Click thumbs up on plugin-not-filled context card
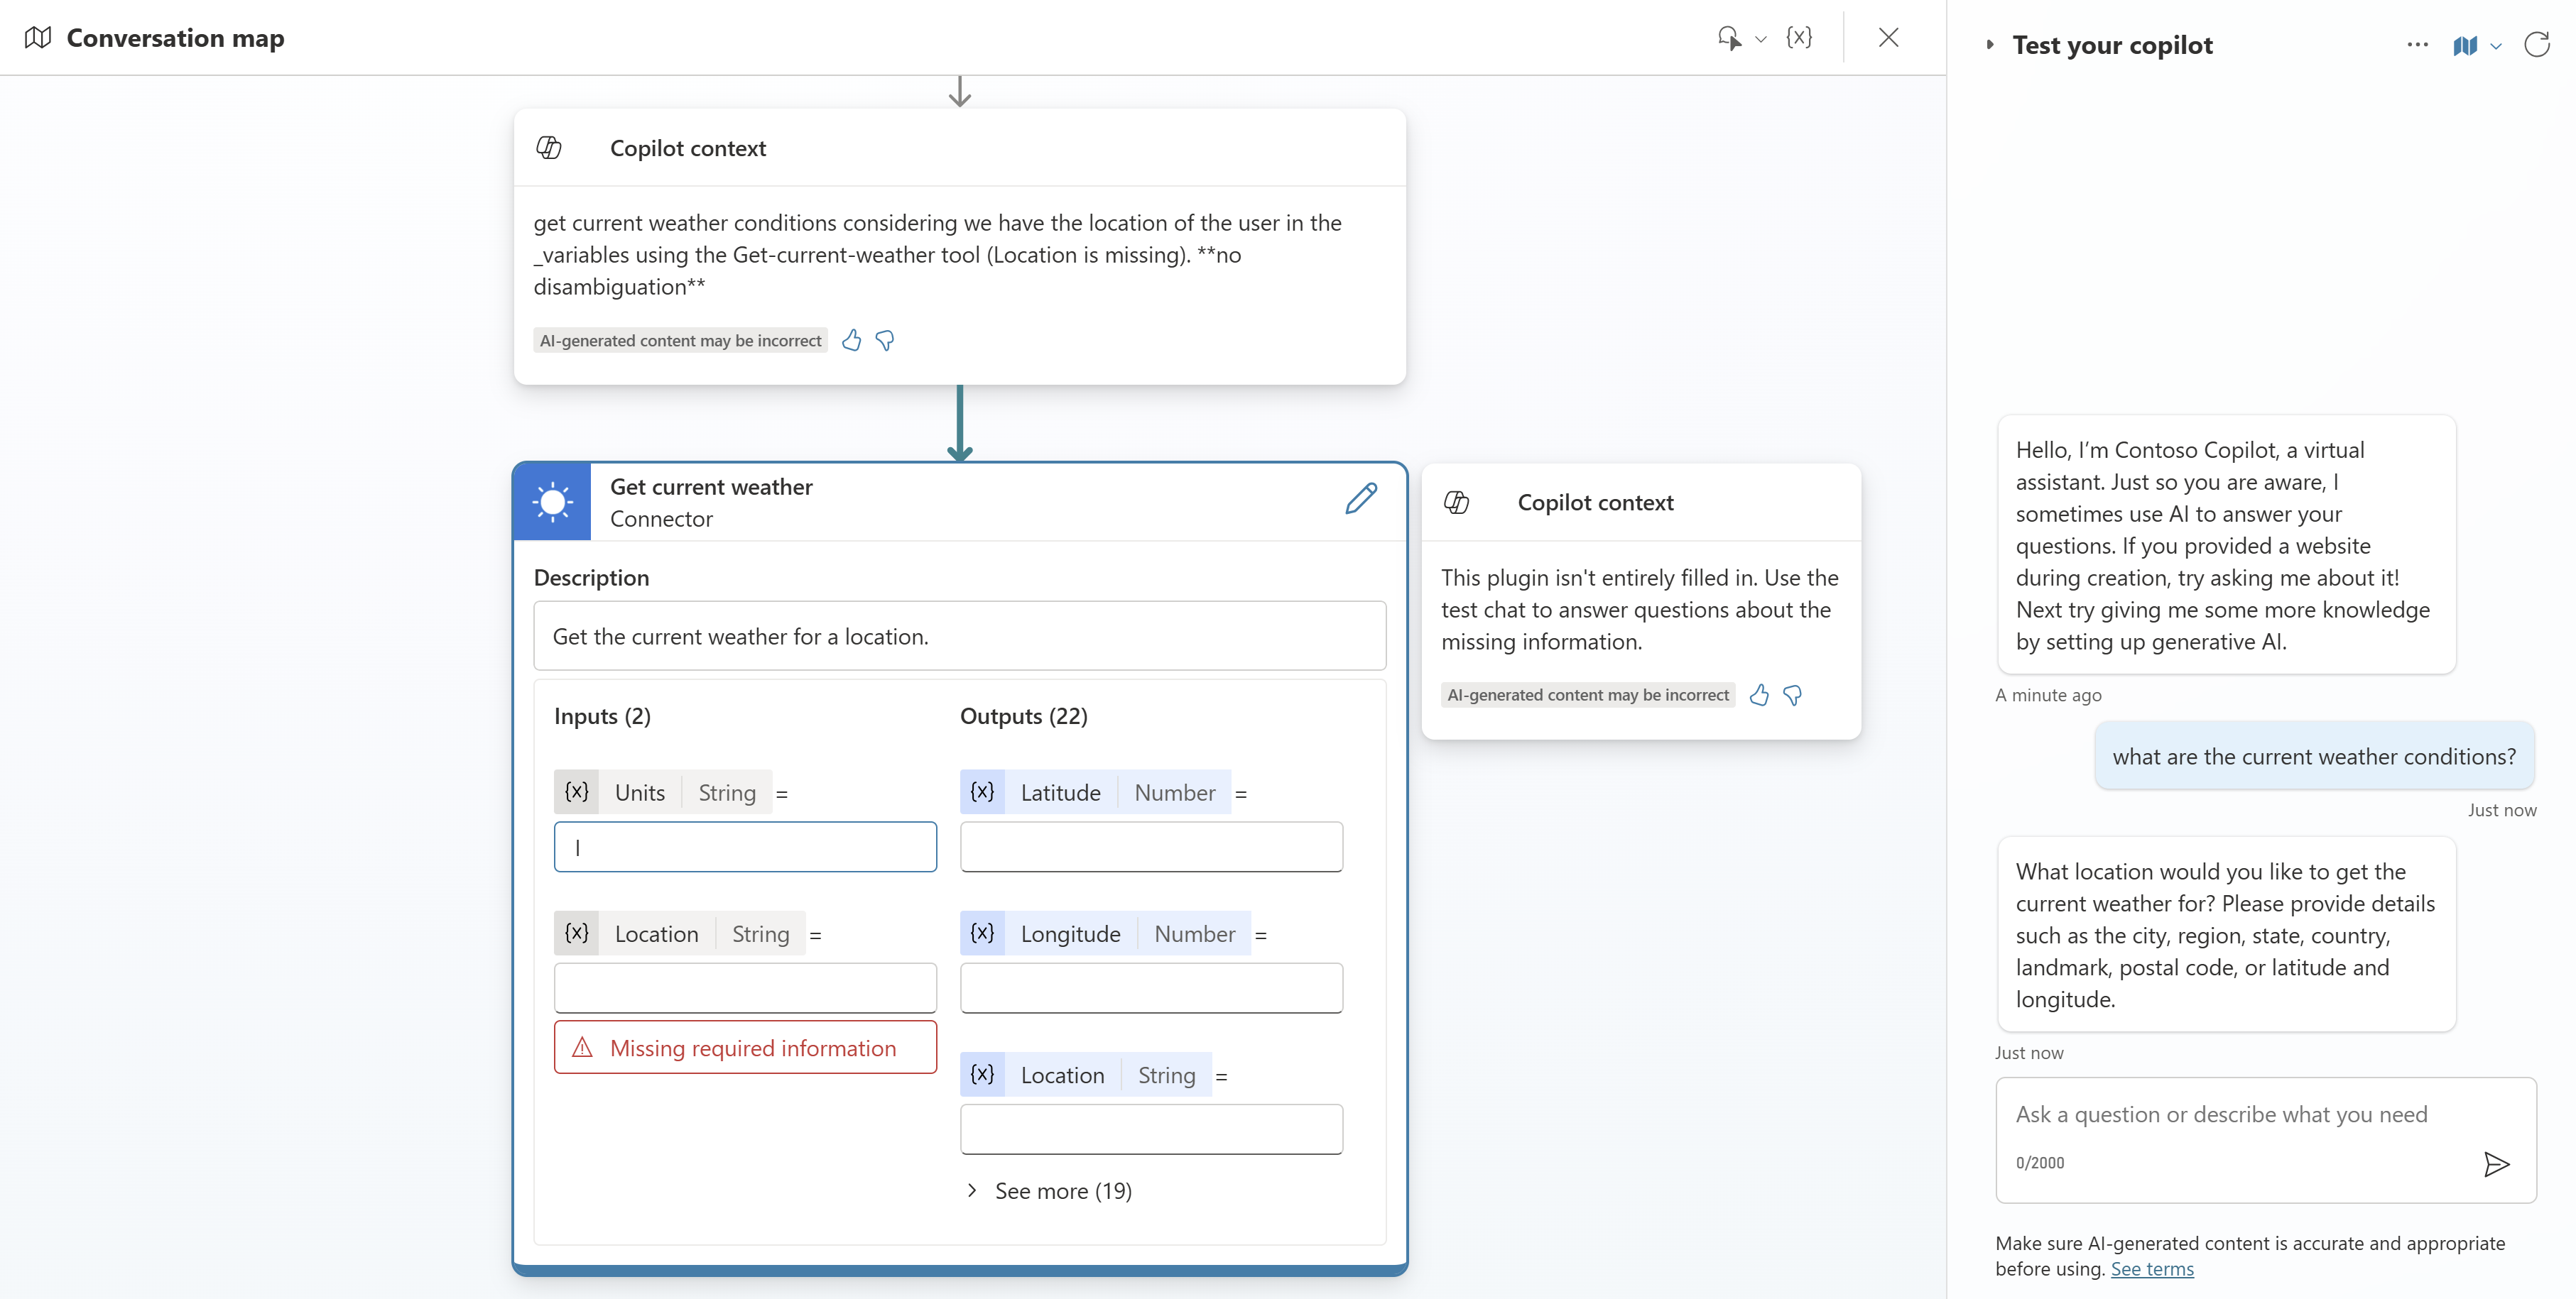The image size is (2576, 1299). pos(1759,696)
